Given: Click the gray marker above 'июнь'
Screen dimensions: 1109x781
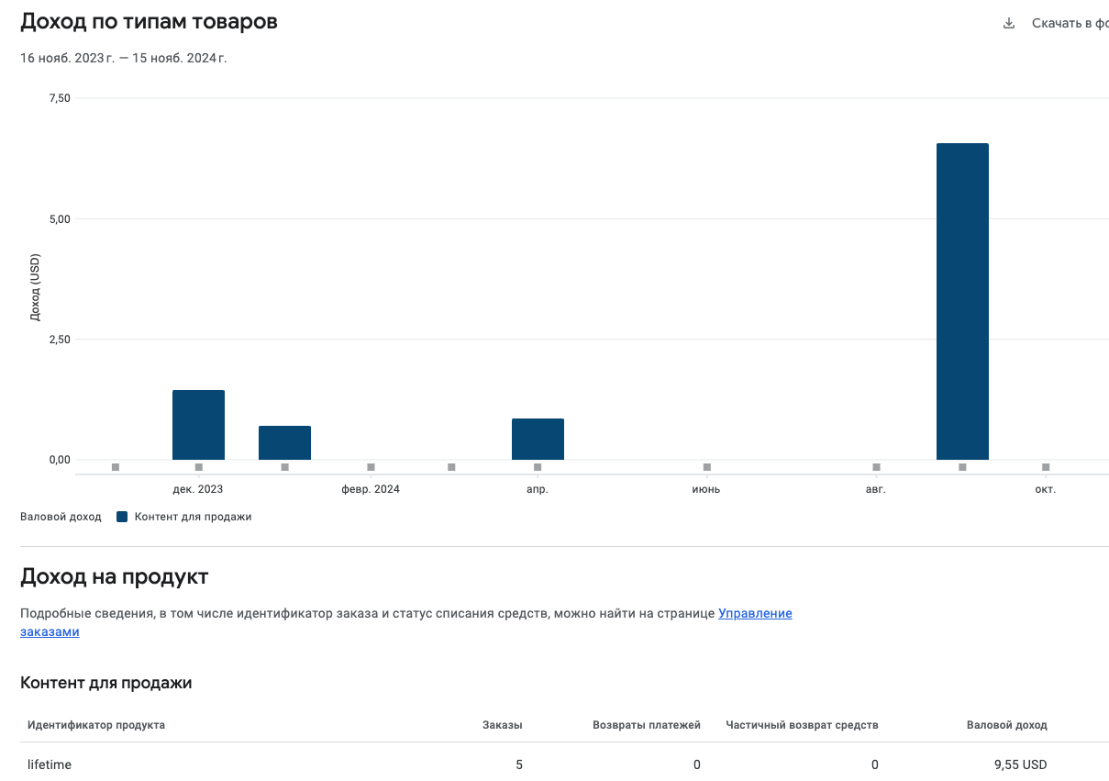Looking at the screenshot, I should [706, 467].
